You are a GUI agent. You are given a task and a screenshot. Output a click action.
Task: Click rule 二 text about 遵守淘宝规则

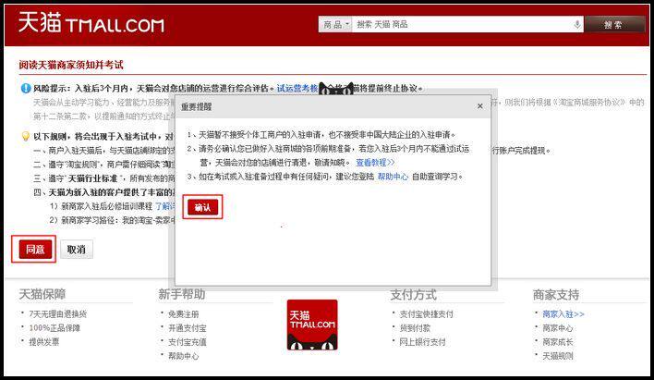point(104,165)
